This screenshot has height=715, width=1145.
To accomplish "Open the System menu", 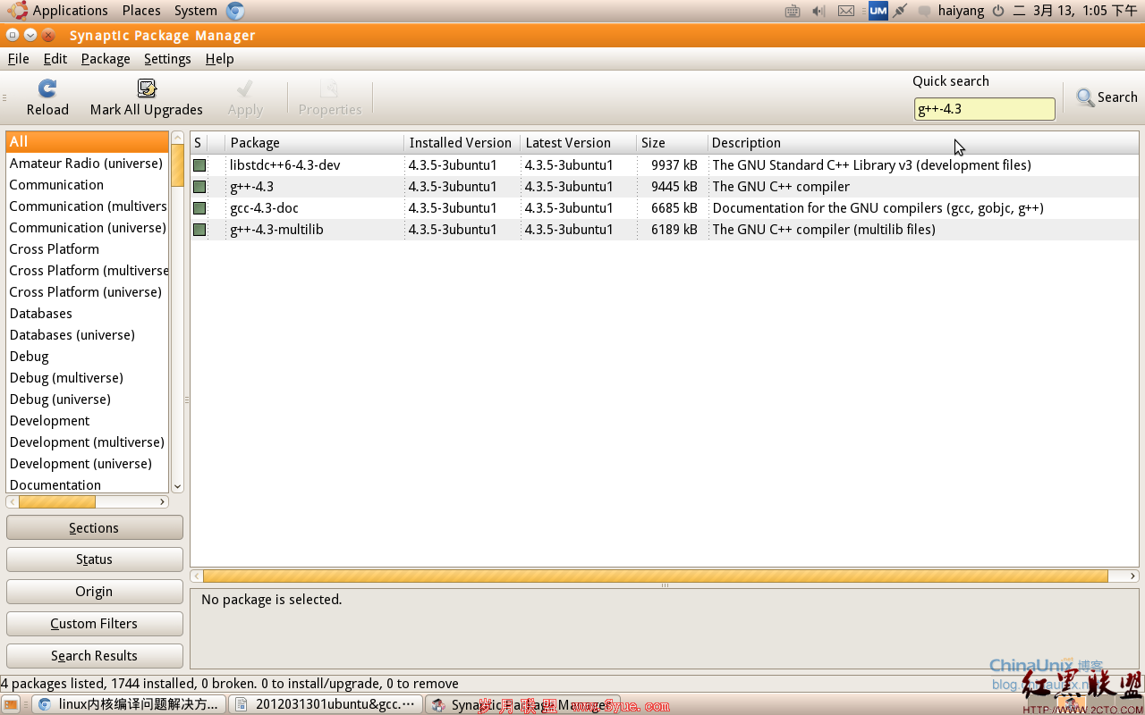I will [x=196, y=11].
